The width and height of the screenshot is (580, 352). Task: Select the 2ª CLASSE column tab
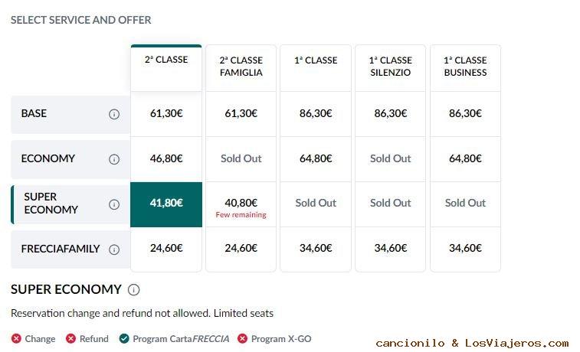[x=166, y=68]
